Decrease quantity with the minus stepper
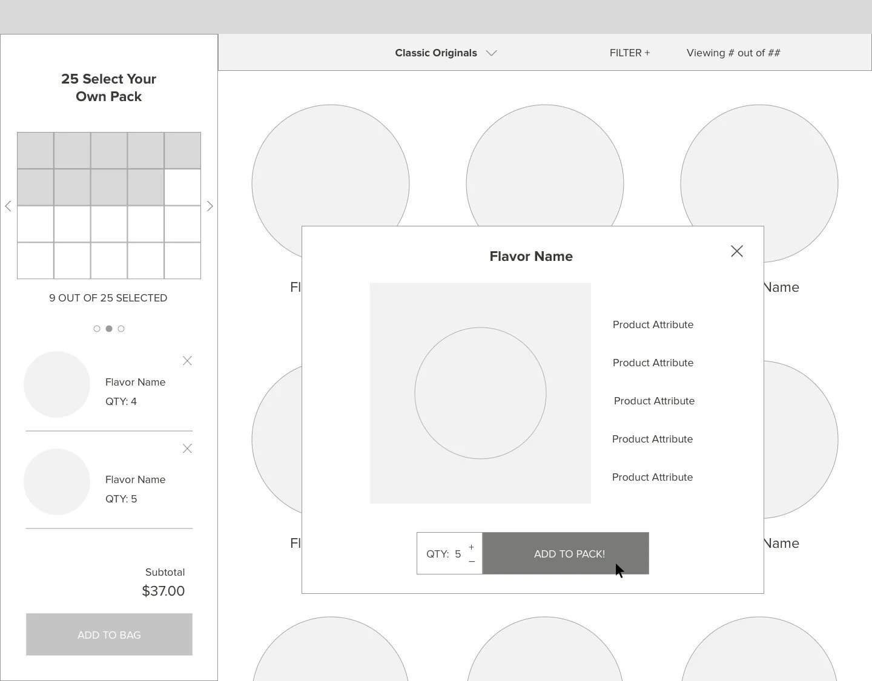This screenshot has width=872, height=681. pos(471,562)
